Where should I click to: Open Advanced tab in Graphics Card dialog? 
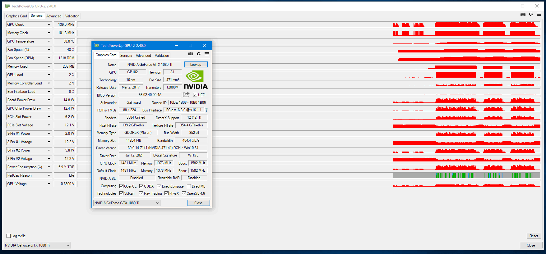click(x=143, y=56)
